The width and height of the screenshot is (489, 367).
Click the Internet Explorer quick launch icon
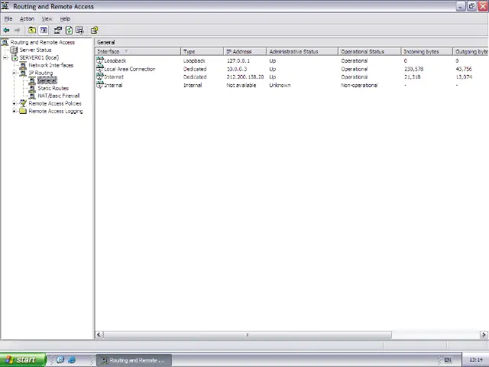pos(72,360)
